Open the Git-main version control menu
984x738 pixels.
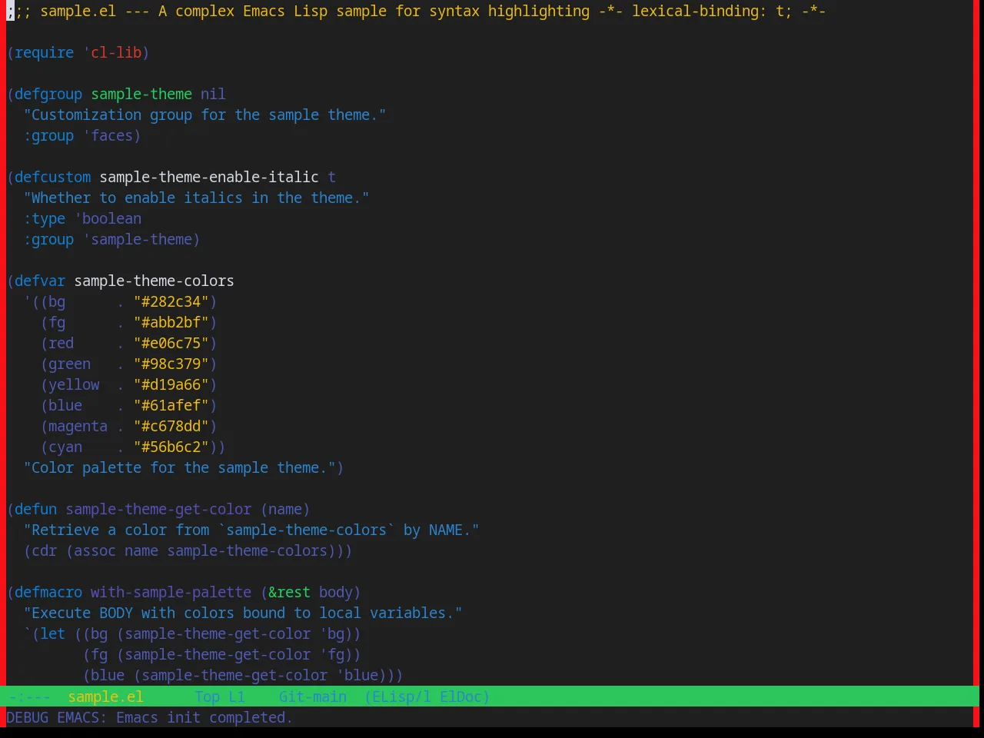312,696
